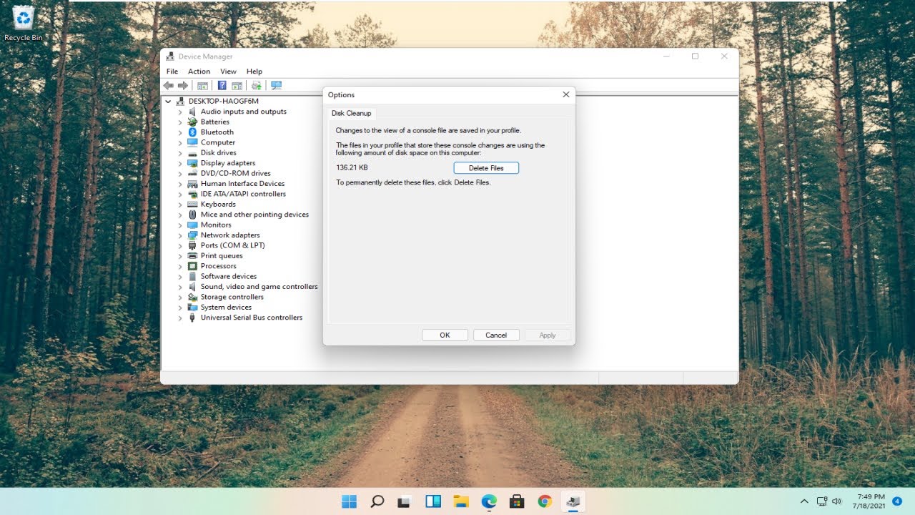Screen dimensions: 915x515
Task: Collapse the DESKTOP-HAOGF6M root node
Action: pyautogui.click(x=169, y=102)
